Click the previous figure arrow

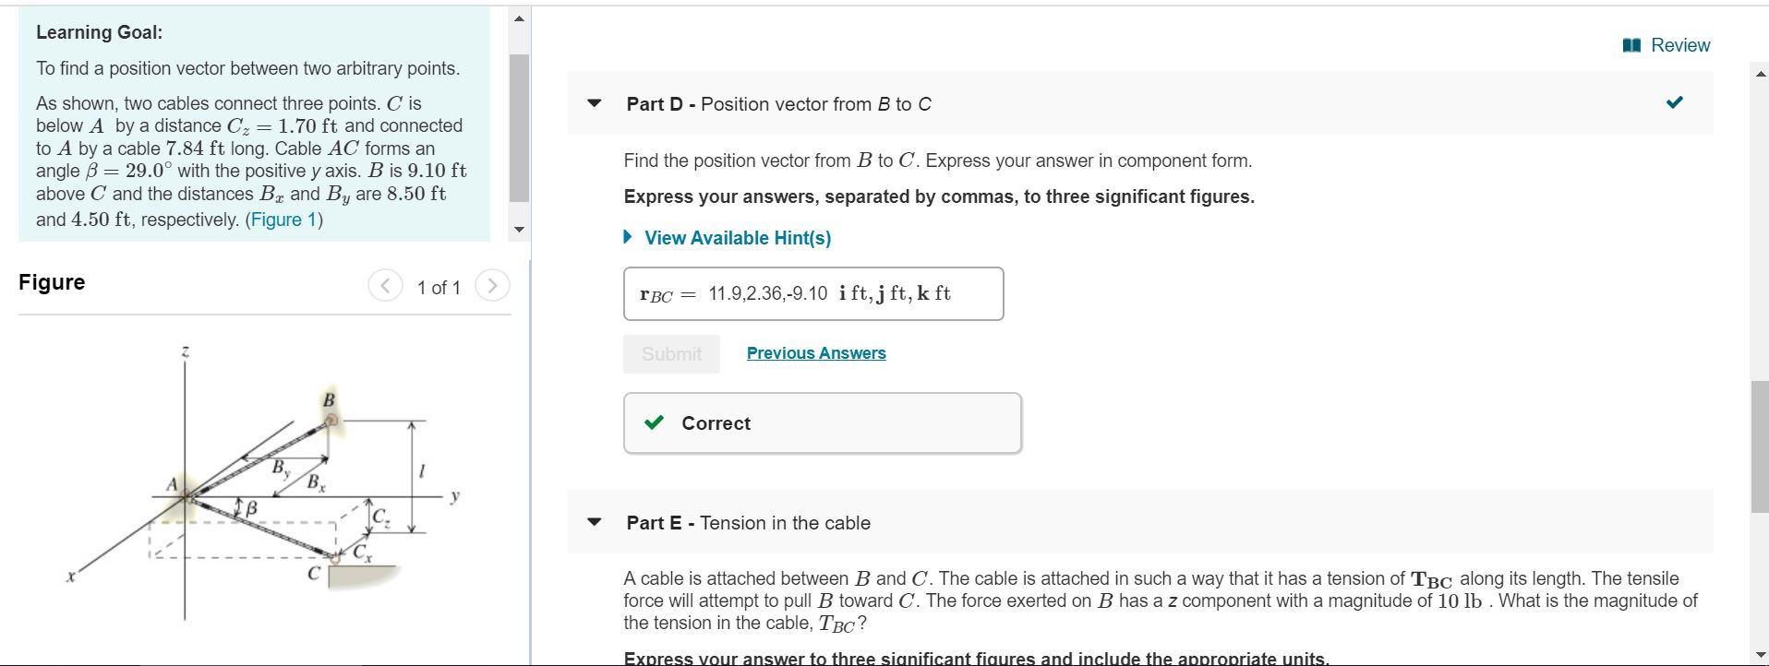click(385, 286)
